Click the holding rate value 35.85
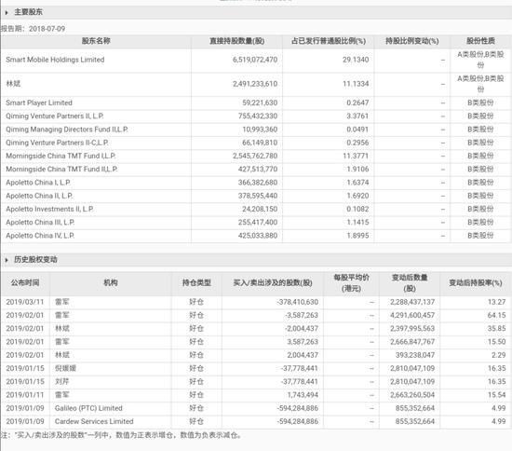The image size is (512, 451). 497,329
